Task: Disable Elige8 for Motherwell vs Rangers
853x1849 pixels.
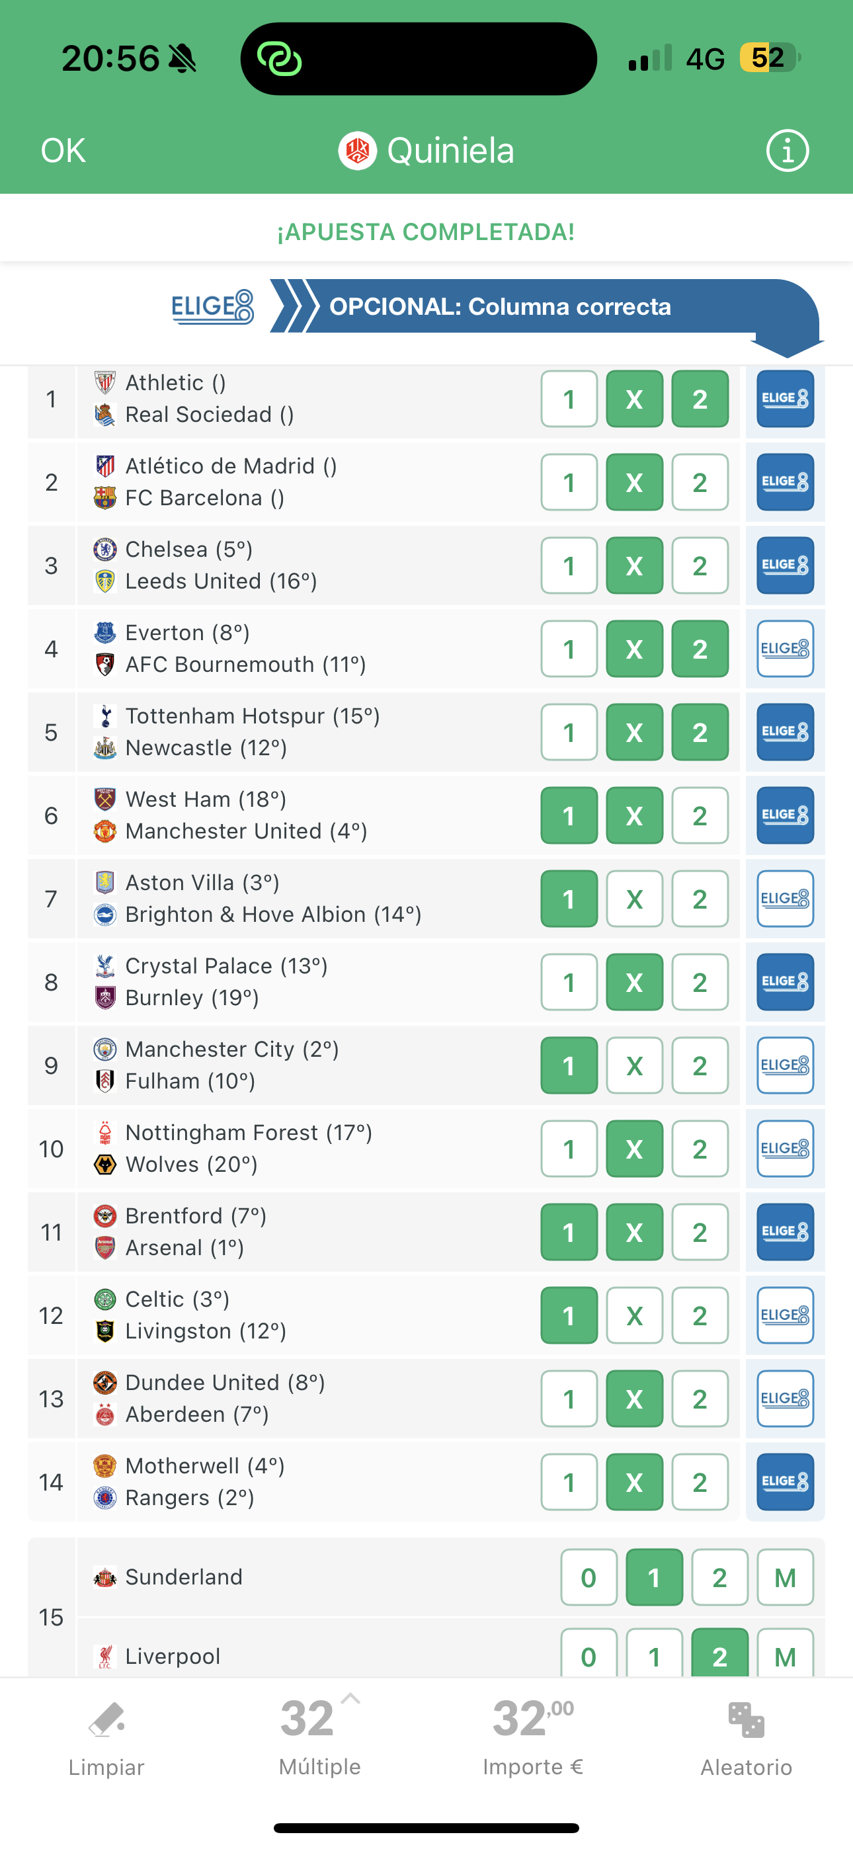Action: tap(785, 1482)
